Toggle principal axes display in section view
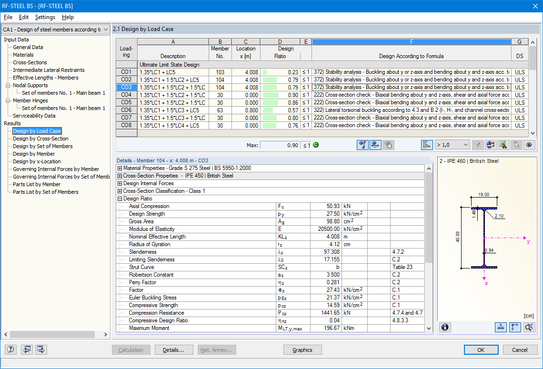The height and width of the screenshot is (369, 543). pos(515,327)
